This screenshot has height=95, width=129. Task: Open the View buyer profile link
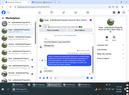tap(71, 35)
